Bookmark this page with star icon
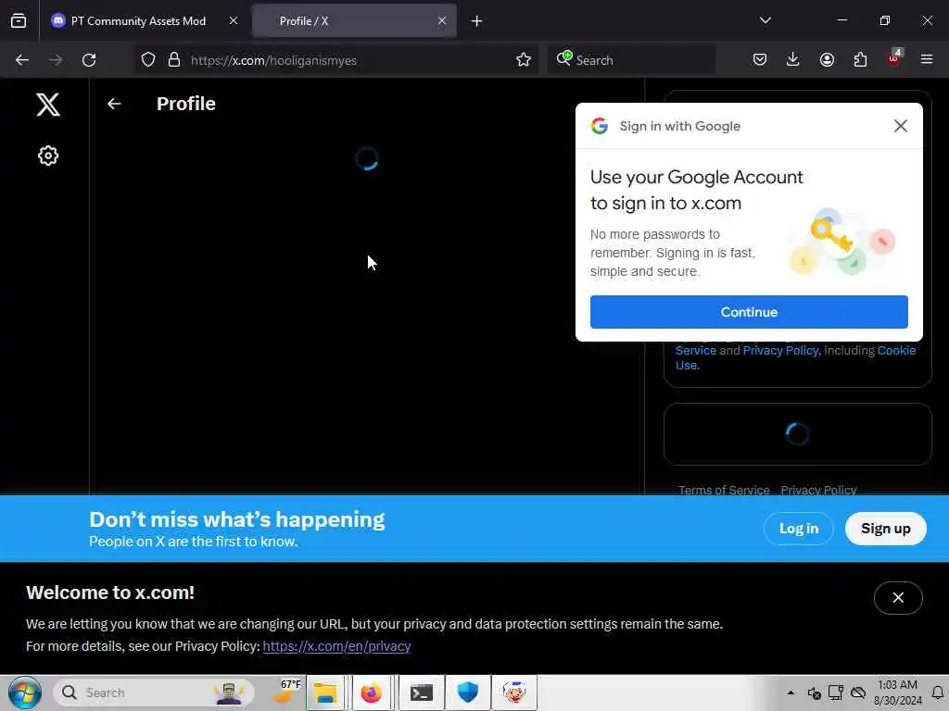This screenshot has width=949, height=711. point(524,60)
